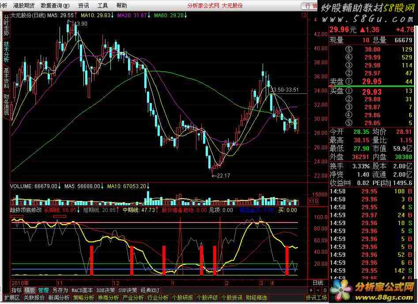Select the MACD基本 indicator template
Image resolution: width=418 pixels, height=304 pixels.
[x=82, y=290]
